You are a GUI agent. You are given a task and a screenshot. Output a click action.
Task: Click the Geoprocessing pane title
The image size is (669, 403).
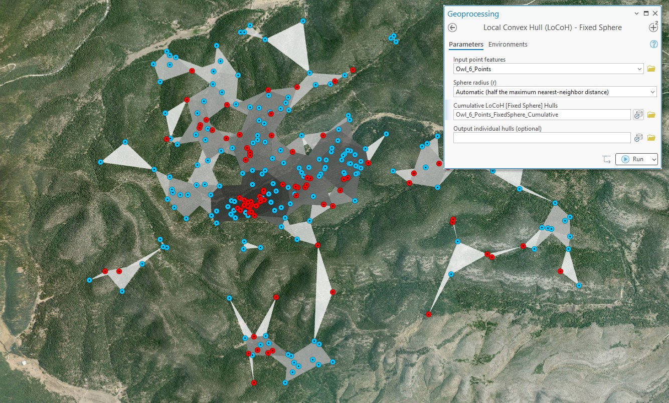473,14
